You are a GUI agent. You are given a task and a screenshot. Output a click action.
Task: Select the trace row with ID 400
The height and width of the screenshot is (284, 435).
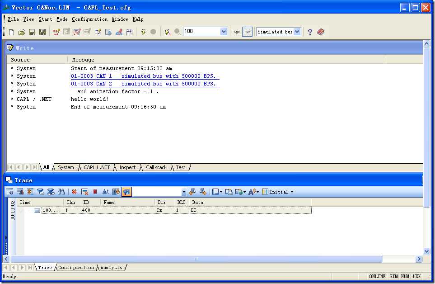pos(177,210)
